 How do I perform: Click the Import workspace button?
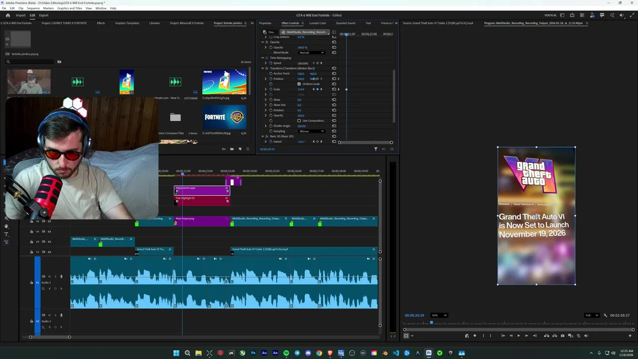pos(20,15)
